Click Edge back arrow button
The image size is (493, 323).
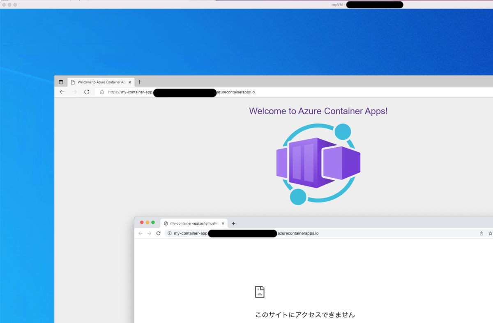62,92
